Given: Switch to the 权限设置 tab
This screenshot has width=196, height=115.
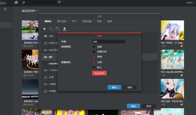Looking at the screenshot, I should [87, 21].
